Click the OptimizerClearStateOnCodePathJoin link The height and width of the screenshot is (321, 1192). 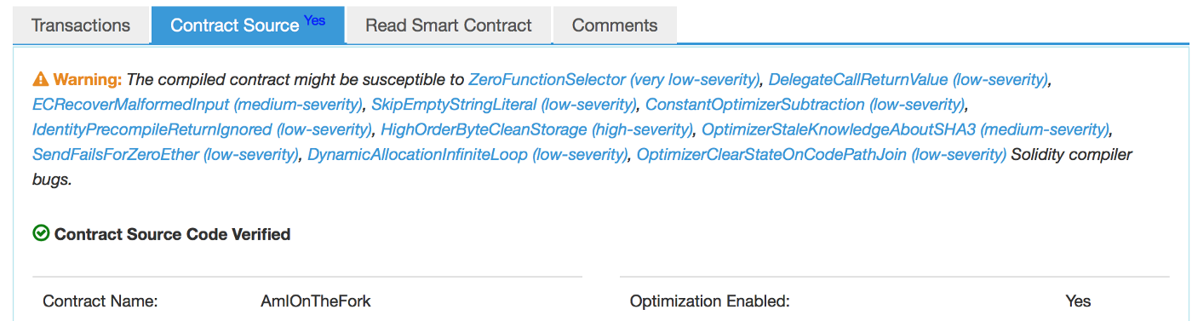(822, 155)
